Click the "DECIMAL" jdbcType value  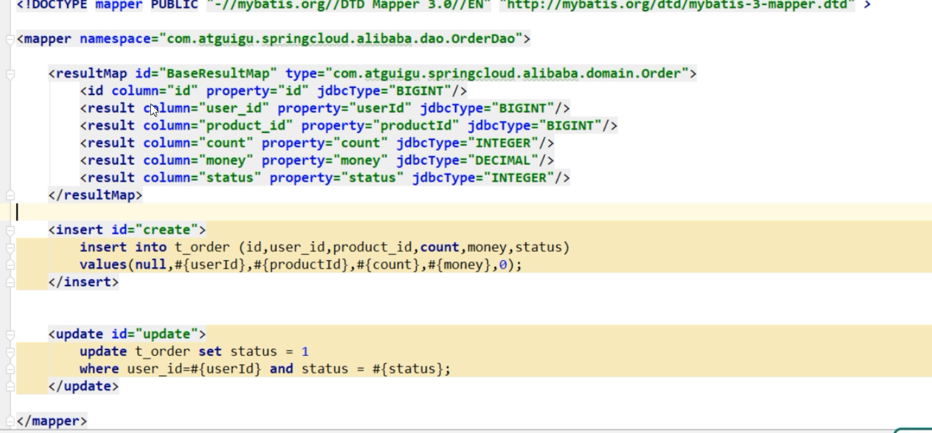tap(503, 161)
